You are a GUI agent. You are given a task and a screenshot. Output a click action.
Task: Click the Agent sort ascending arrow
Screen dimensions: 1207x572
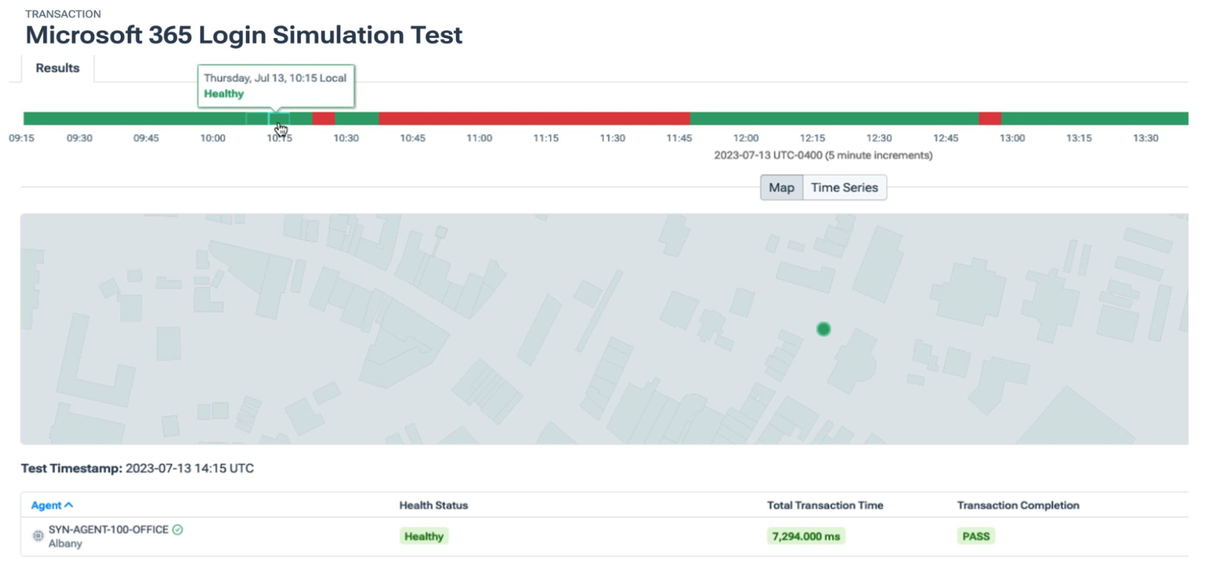69,505
